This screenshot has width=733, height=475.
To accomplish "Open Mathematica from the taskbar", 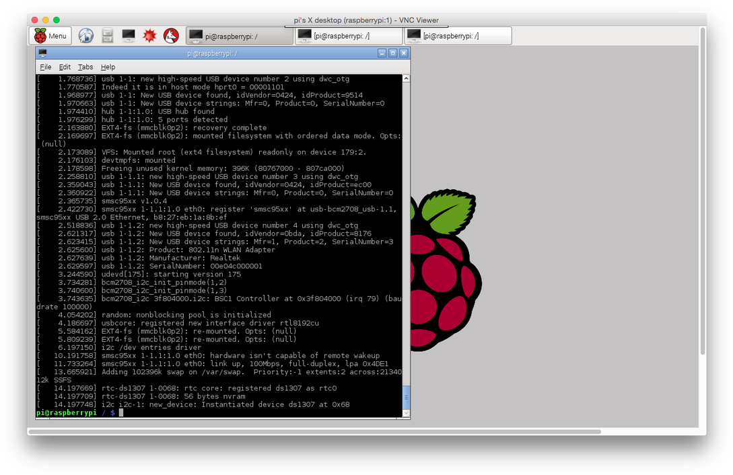I will click(149, 36).
